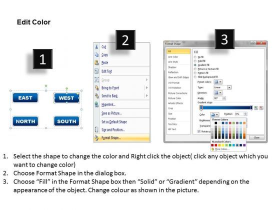The width and height of the screenshot is (280, 210).
Task: Click the Paste clipboard icon
Action: 96,62
